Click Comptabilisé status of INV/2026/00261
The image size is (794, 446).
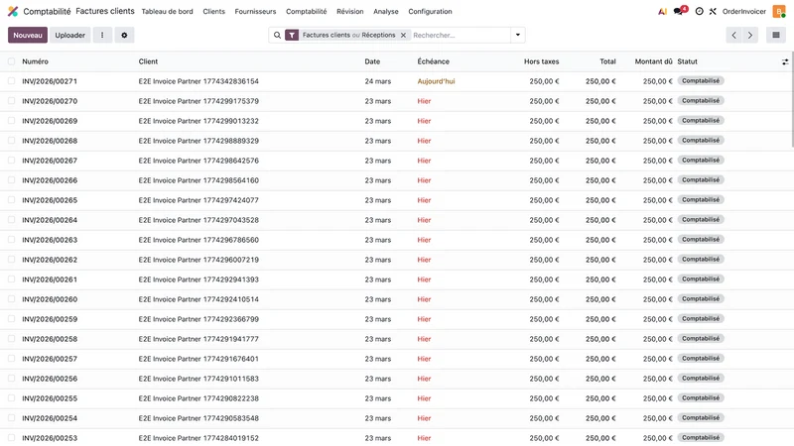point(701,279)
